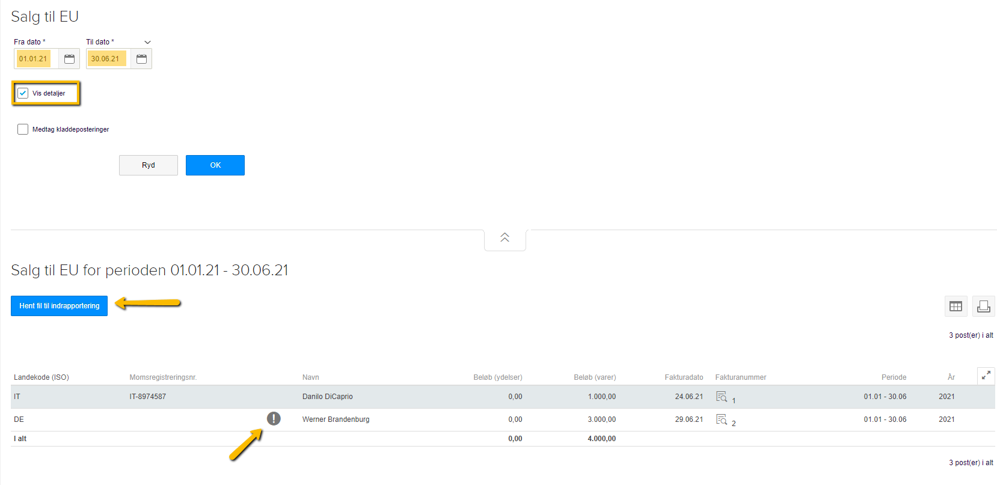This screenshot has height=485, width=997.
Task: View invoice 2 document icon
Action: (x=722, y=419)
